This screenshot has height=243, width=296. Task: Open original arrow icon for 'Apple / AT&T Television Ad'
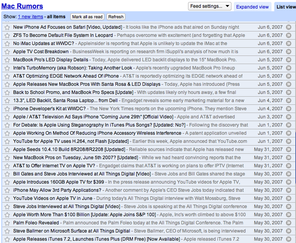(x=289, y=117)
